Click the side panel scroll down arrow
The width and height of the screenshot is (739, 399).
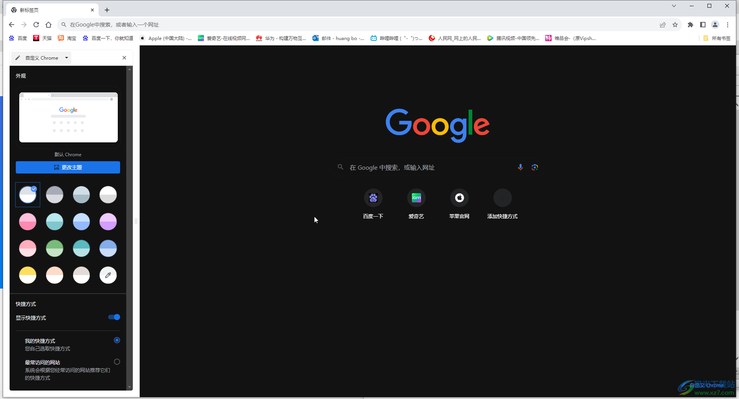129,387
